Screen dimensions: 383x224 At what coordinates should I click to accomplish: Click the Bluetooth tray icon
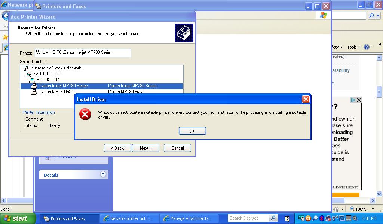click(321, 218)
